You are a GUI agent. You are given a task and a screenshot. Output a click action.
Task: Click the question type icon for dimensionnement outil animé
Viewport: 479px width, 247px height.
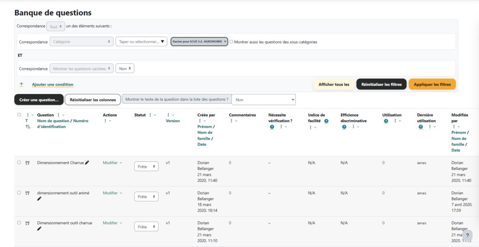tap(28, 193)
